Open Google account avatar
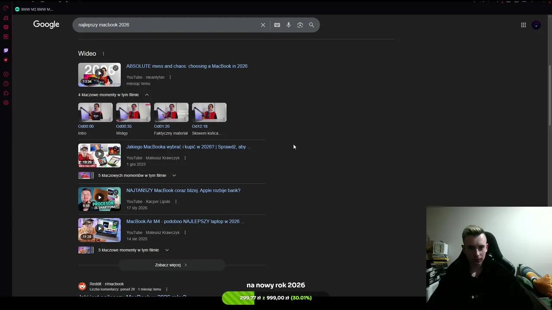Screen dimensions: 552x310 (536, 25)
